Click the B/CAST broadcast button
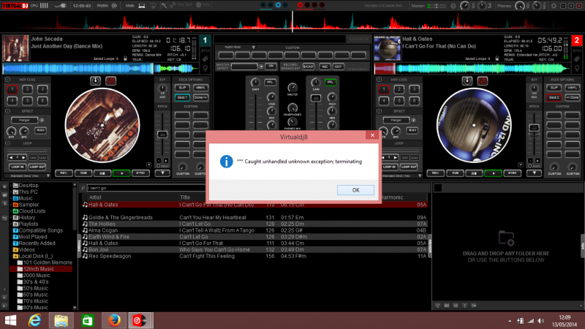Viewport: 585px width, 329px height. [309, 67]
